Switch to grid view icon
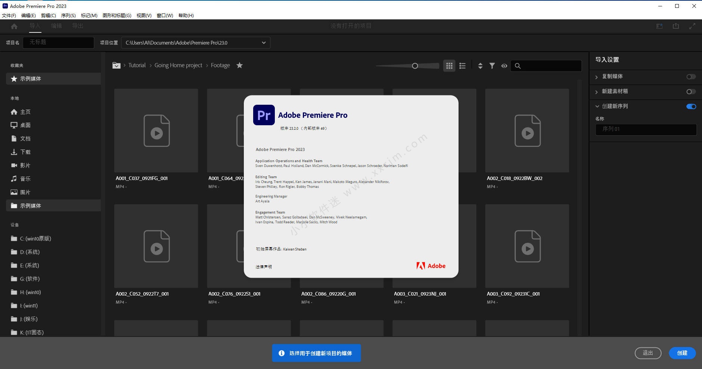The image size is (702, 369). [449, 66]
